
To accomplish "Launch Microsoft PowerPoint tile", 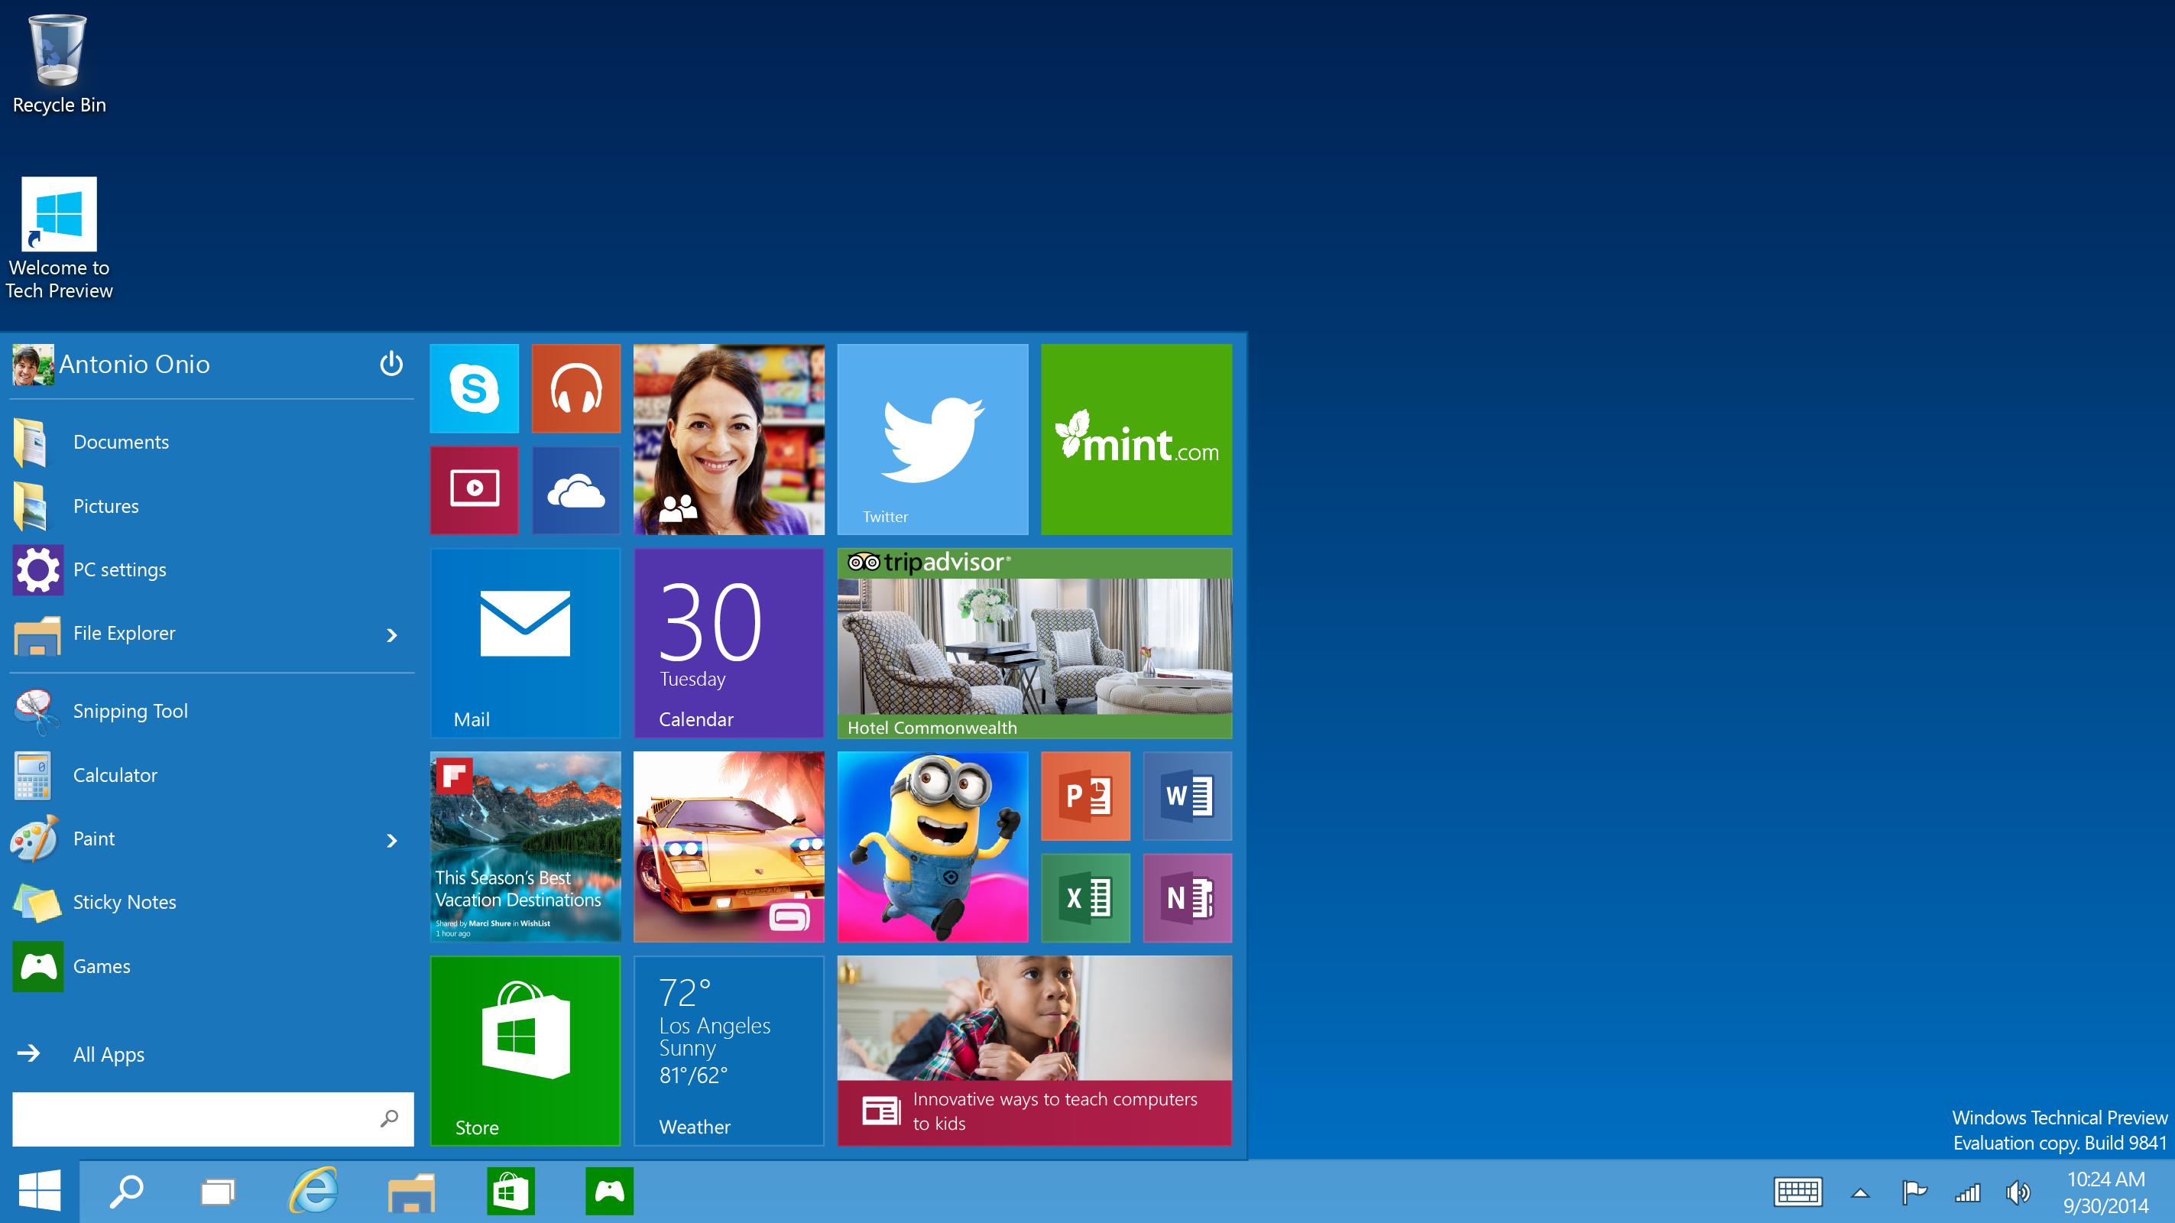I will coord(1087,796).
